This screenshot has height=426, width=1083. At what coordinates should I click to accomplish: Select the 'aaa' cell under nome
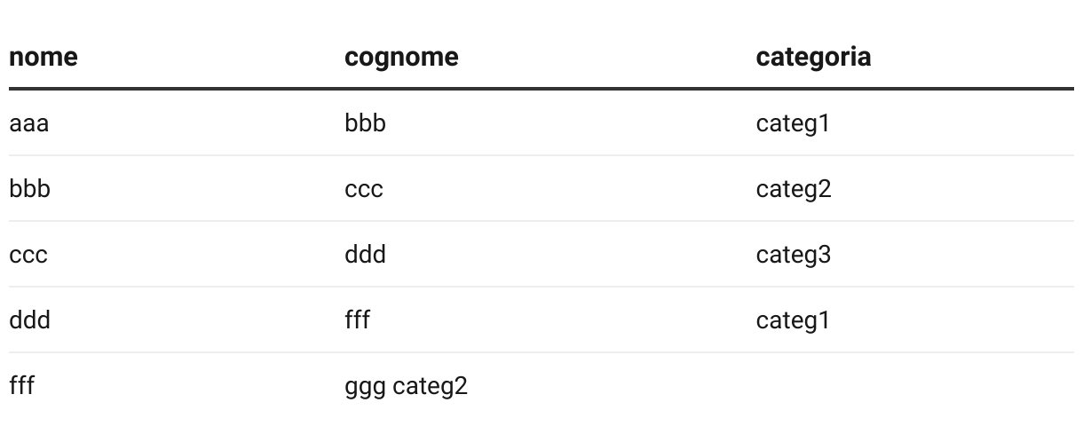tap(29, 123)
